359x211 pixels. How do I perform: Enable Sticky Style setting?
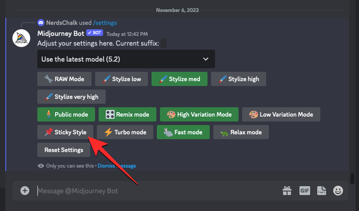[65, 132]
